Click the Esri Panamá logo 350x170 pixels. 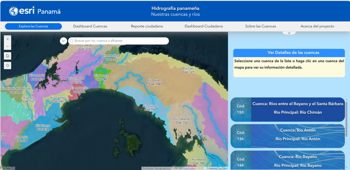pos(35,11)
